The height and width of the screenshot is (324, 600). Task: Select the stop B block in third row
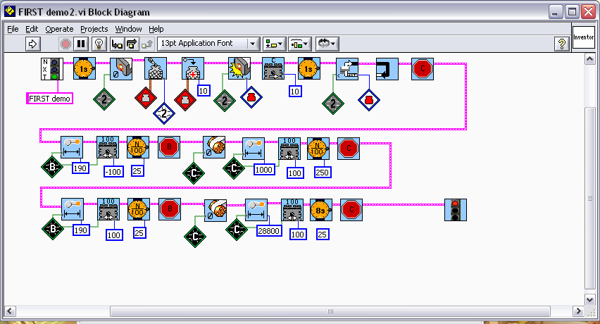(170, 209)
